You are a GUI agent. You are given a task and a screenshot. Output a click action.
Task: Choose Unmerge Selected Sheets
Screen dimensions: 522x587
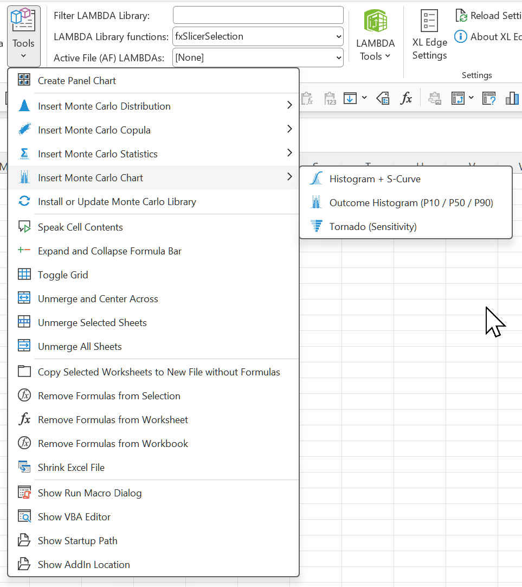[x=153, y=323]
